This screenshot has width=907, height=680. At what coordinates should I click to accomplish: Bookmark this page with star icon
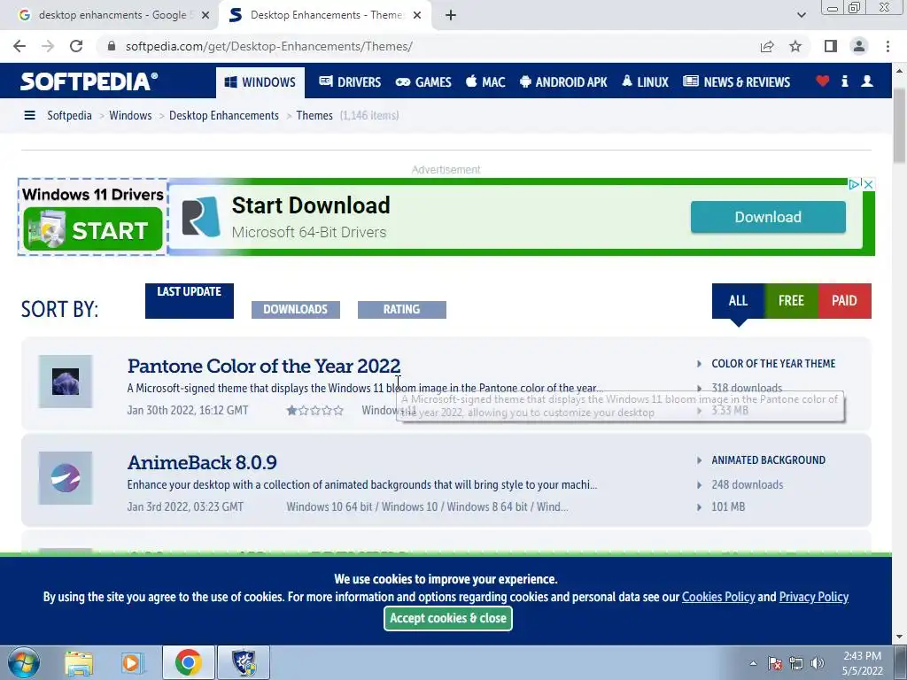795,46
